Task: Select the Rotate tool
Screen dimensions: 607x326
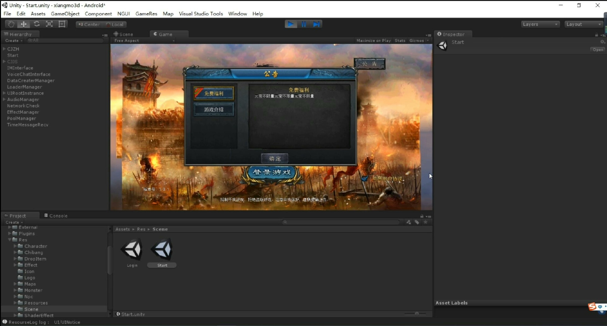Action: (37, 24)
